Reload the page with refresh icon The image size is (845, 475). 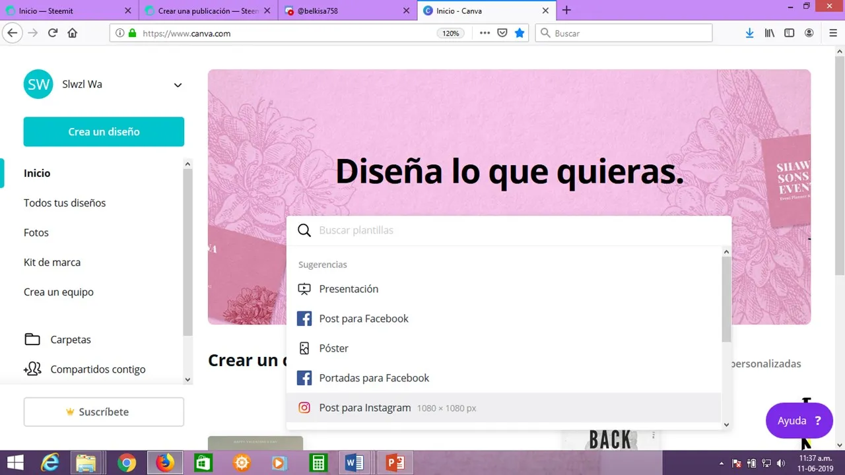pos(53,33)
